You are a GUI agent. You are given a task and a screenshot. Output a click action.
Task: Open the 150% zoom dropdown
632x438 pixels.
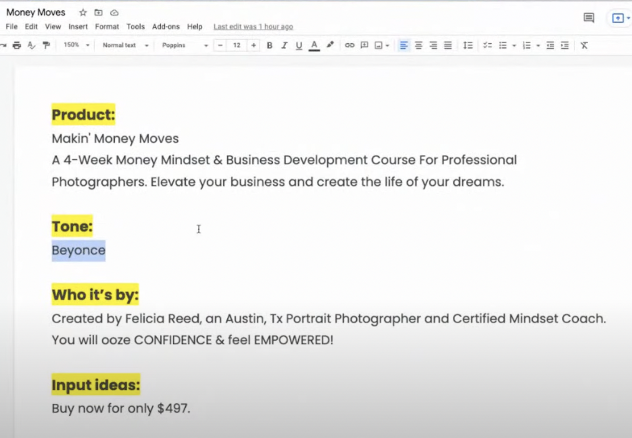[x=75, y=45]
